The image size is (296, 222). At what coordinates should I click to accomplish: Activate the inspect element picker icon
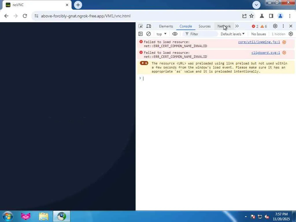pyautogui.click(x=140, y=26)
